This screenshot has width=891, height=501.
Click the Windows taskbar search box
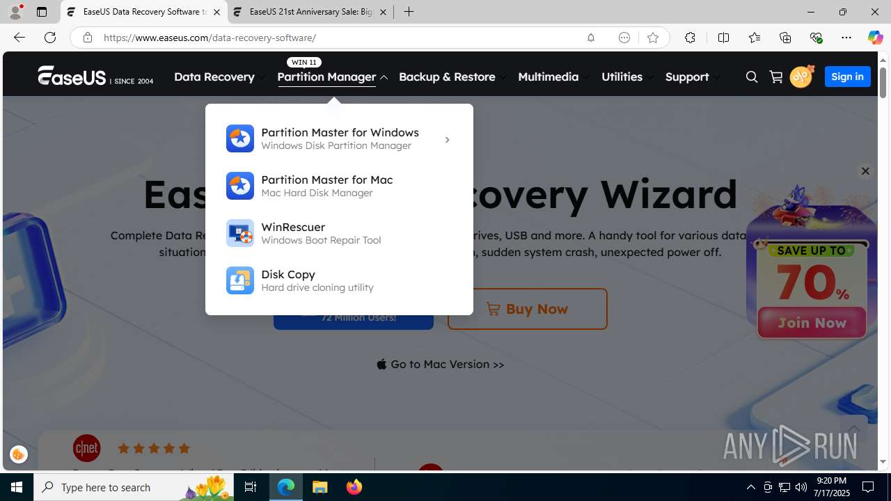click(x=132, y=487)
